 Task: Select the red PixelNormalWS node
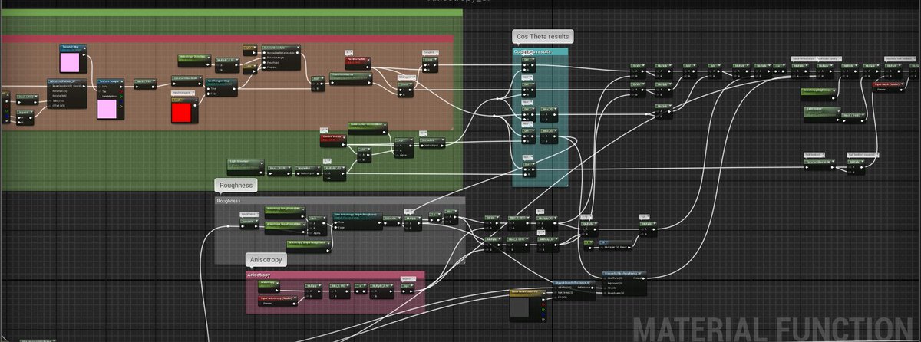point(359,62)
